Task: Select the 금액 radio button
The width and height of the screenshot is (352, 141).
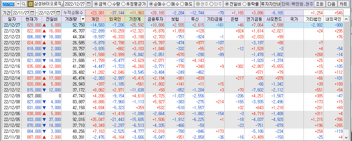Action: 96,4
